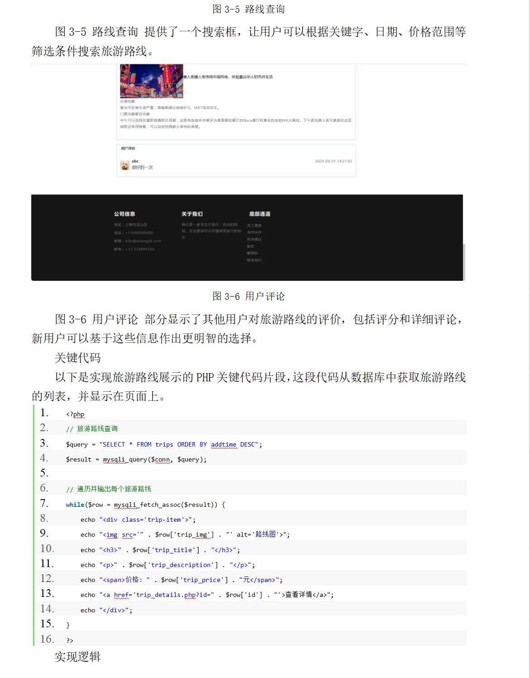Viewport: 530px width, 678px height.
Task: Click footer heading "关于我们"
Action: click(192, 214)
